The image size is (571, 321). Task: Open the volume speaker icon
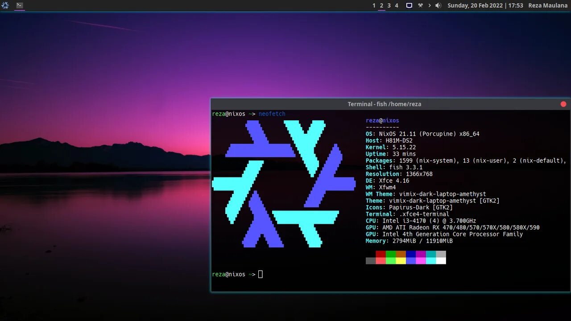pyautogui.click(x=438, y=5)
